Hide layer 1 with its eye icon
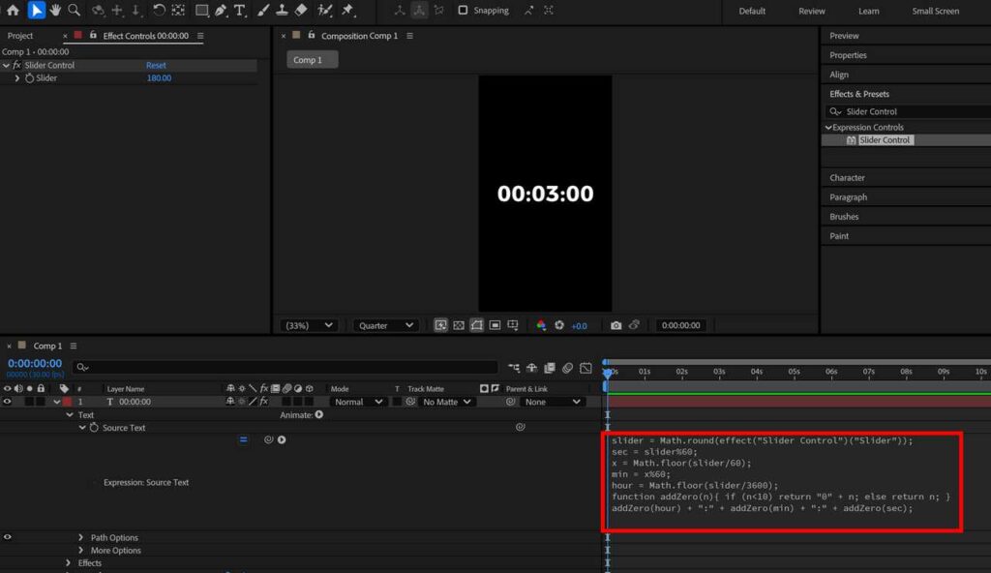Image resolution: width=991 pixels, height=573 pixels. (x=7, y=402)
